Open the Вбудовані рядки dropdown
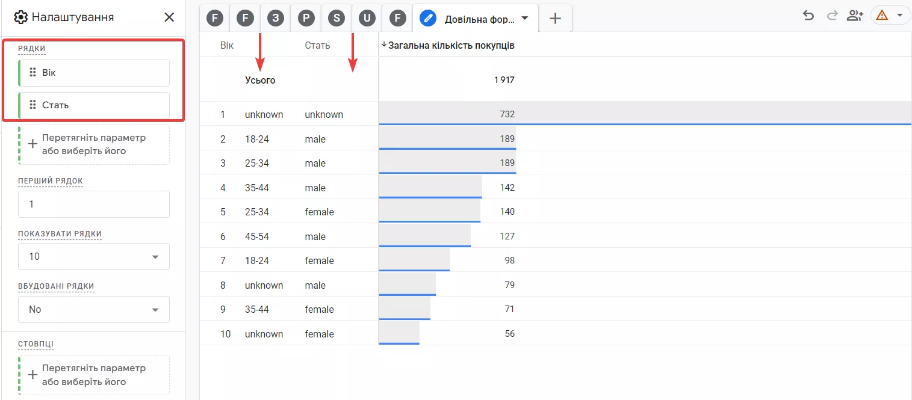The image size is (912, 400). [x=94, y=310]
